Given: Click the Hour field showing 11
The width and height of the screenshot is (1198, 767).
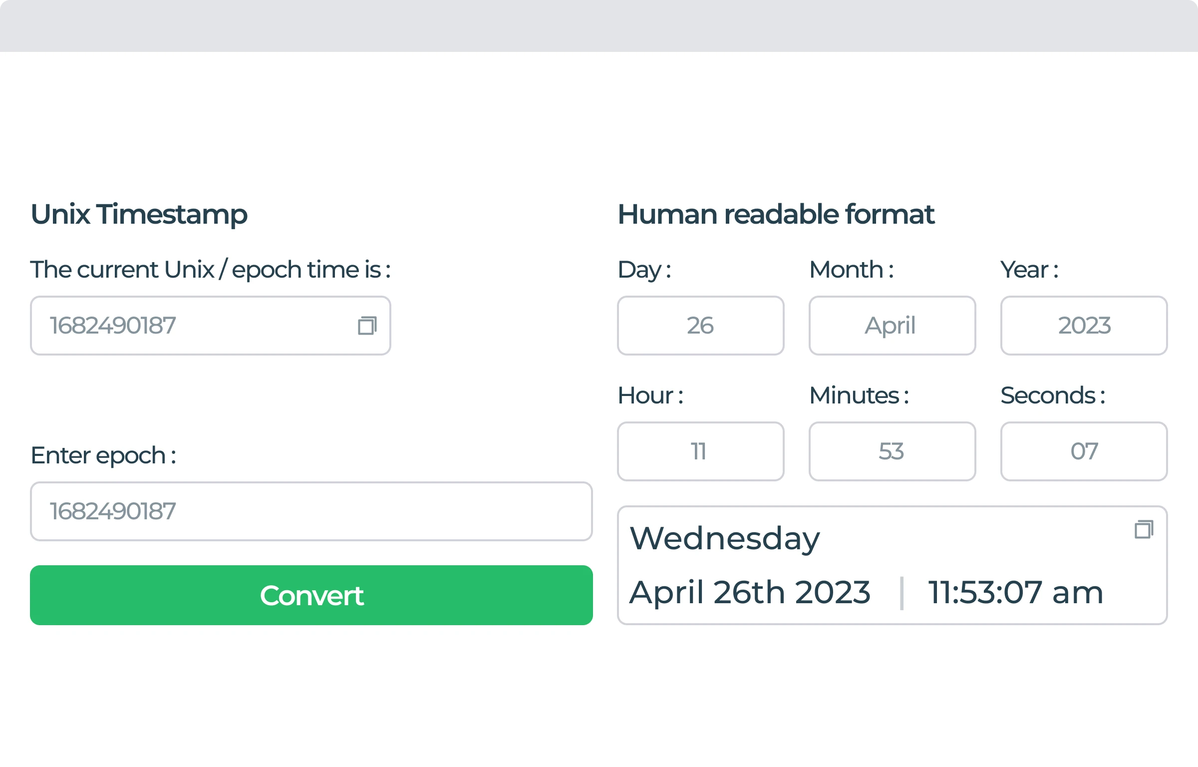Looking at the screenshot, I should point(700,451).
